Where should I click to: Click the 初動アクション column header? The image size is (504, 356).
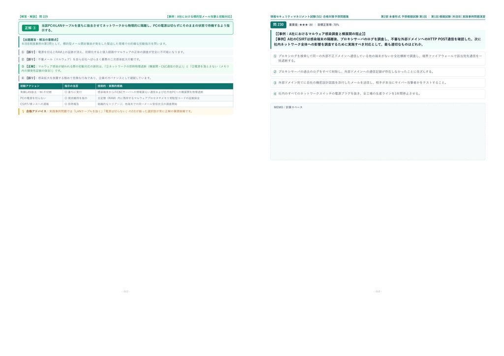pos(41,86)
